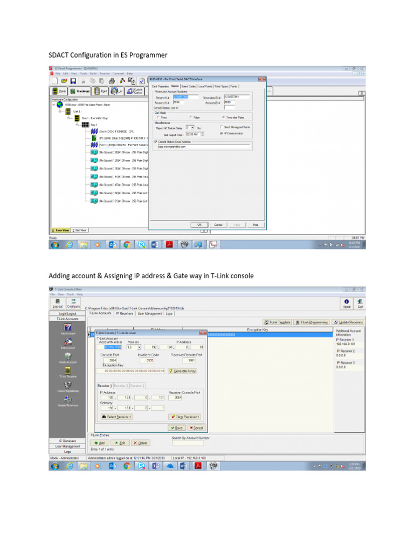Image resolution: width=414 pixels, height=552 pixels.
Task: Toggle Central Station Email Address checkbox
Action: tap(156, 142)
